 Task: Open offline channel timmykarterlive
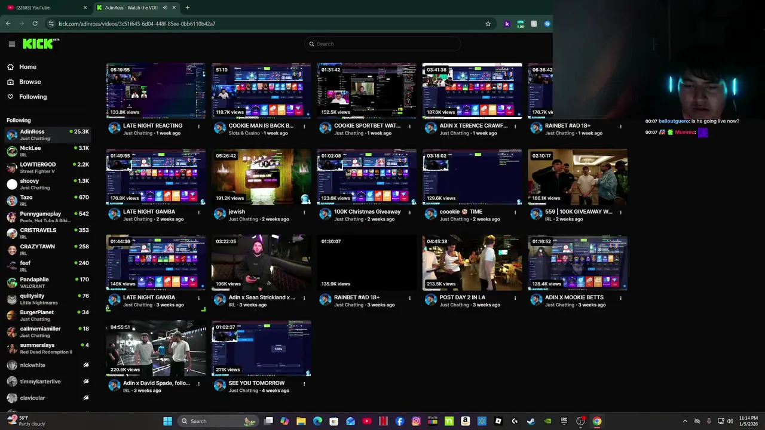click(x=48, y=382)
